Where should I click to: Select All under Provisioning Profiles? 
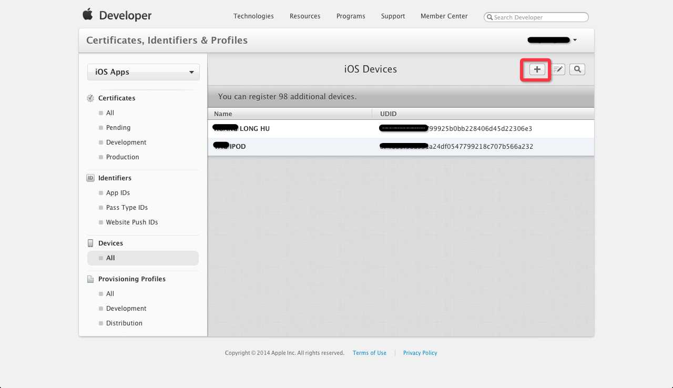[110, 294]
